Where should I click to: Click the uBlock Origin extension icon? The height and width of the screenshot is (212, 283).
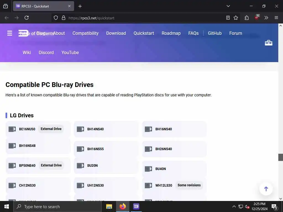(x=256, y=17)
